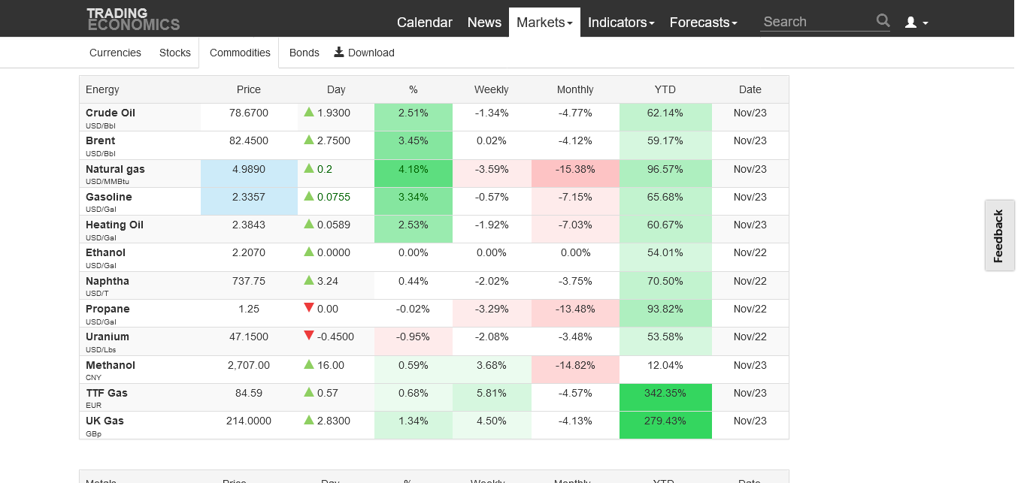Click the search magnifier icon

tap(883, 21)
